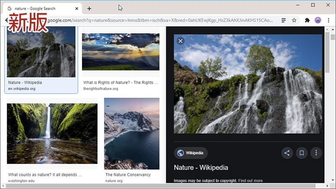Close the image preview panel
This screenshot has height=189, width=336.
pos(180,41)
